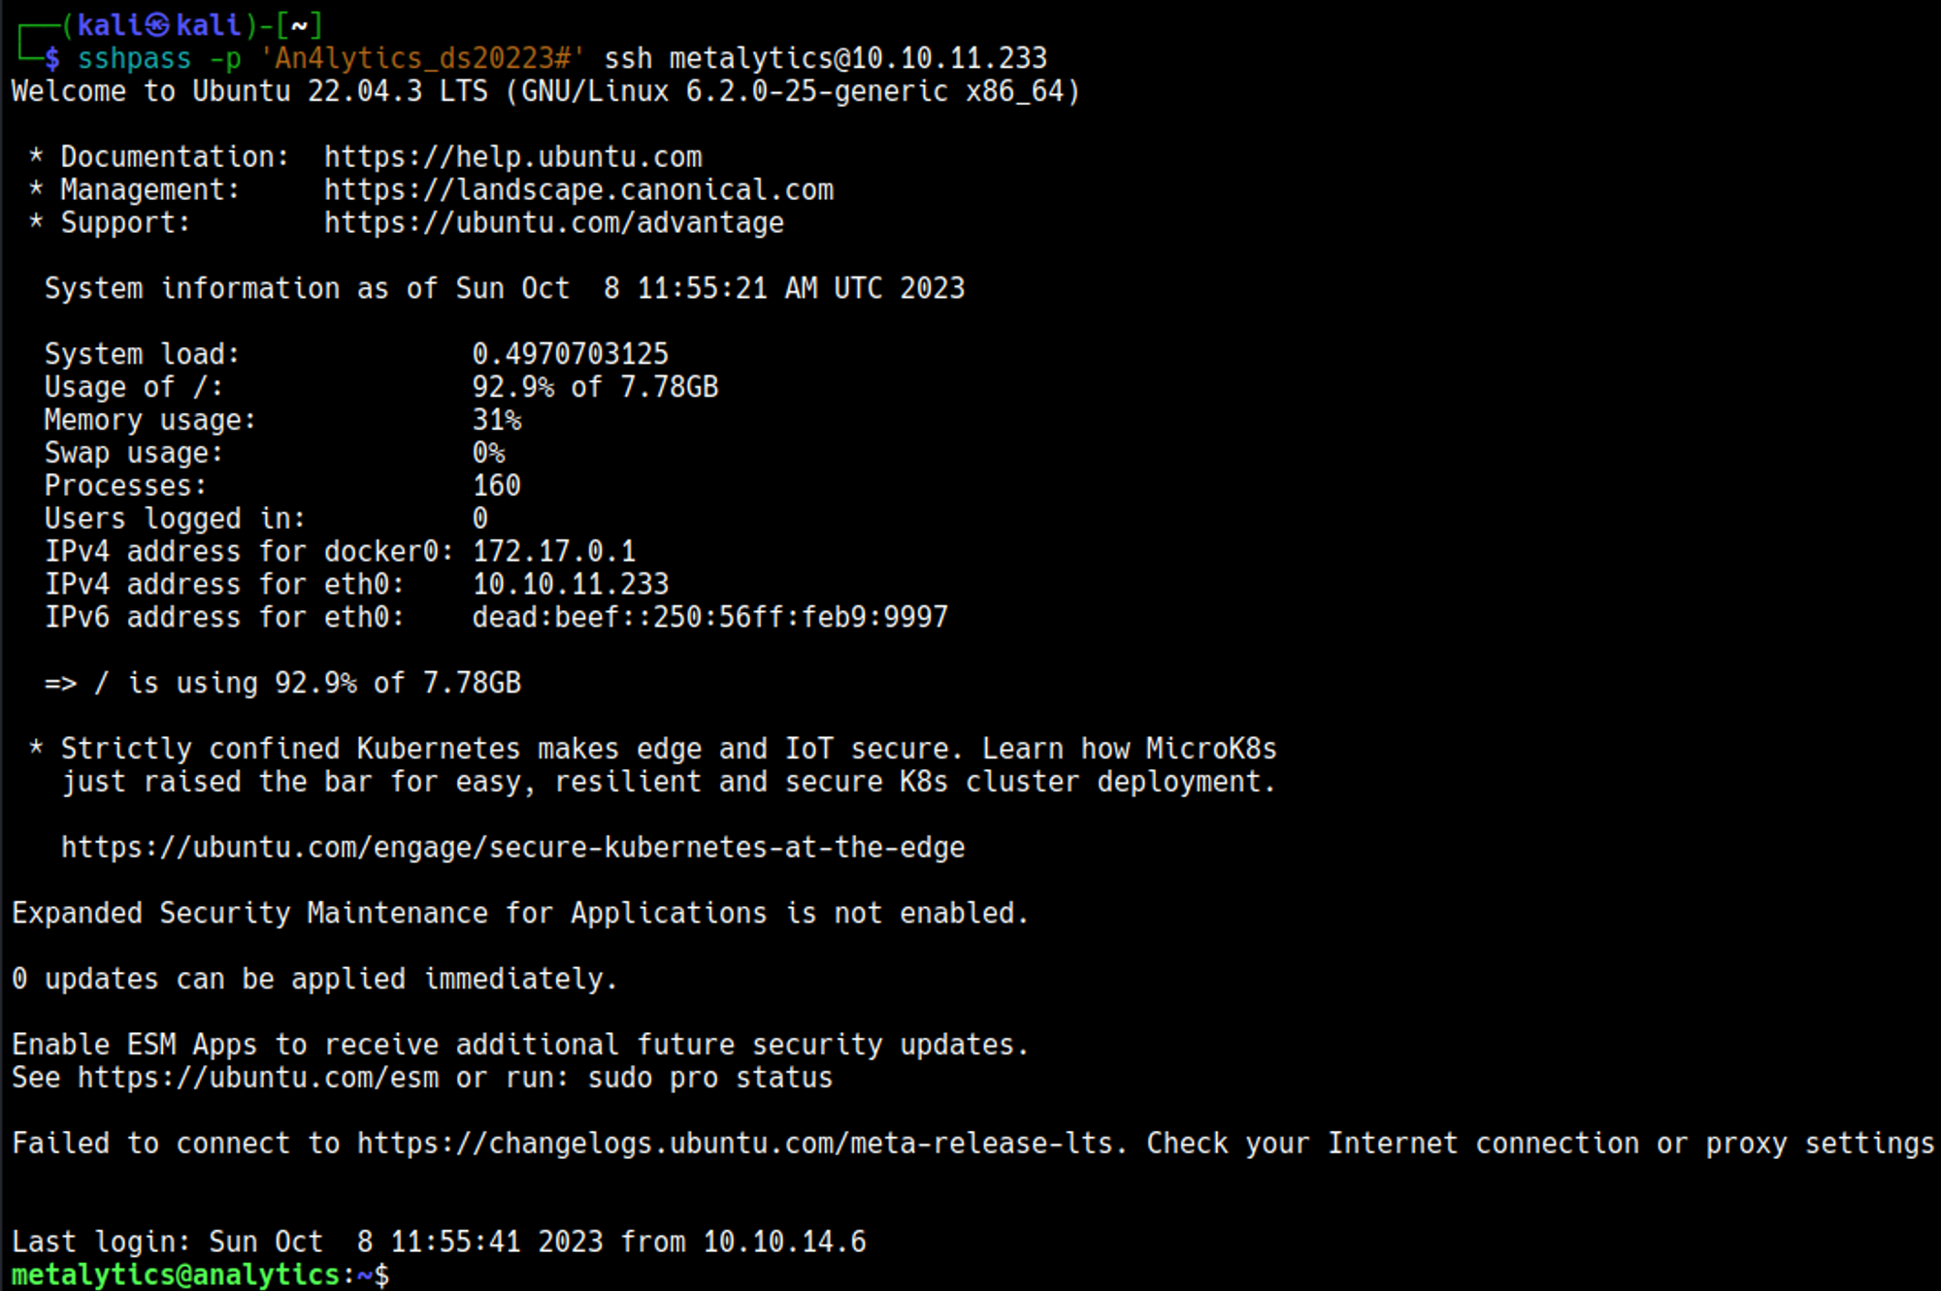Click the eth0 IPv4 address 10.10.11.233
Screen dimensions: 1941x1291
pos(570,584)
